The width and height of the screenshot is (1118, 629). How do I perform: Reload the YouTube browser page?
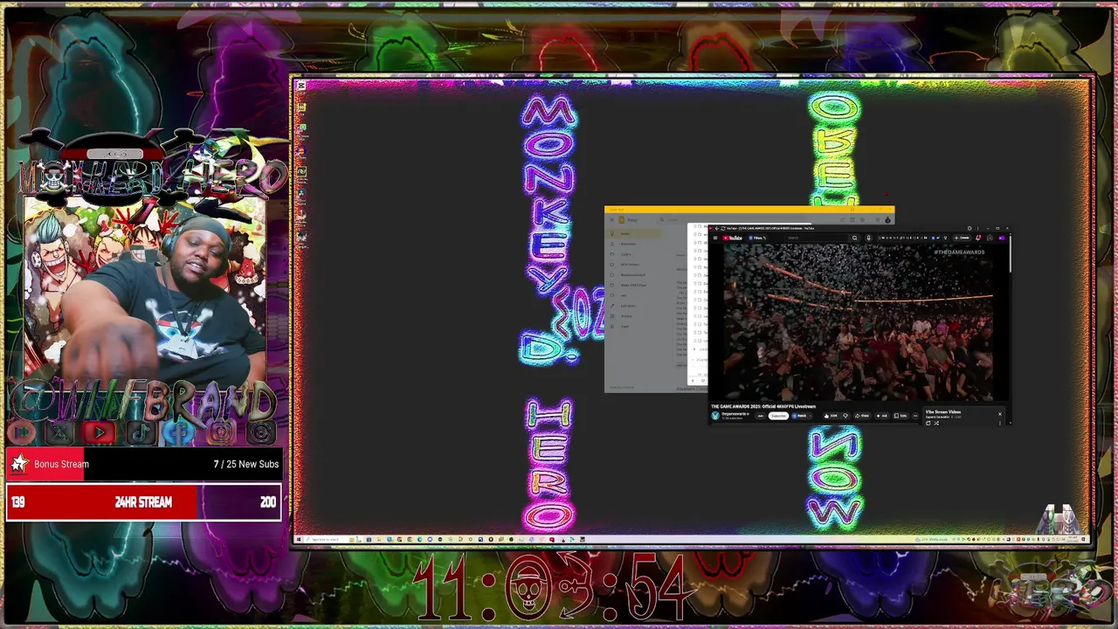pos(723,228)
